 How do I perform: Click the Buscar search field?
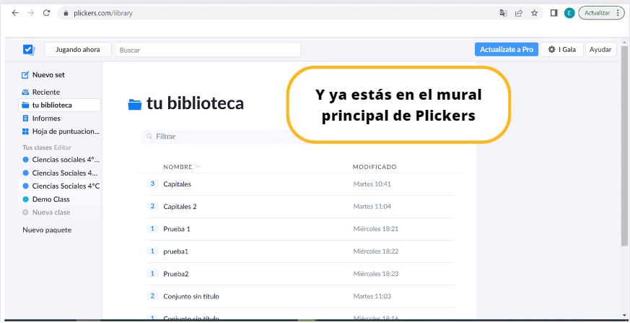coord(208,51)
